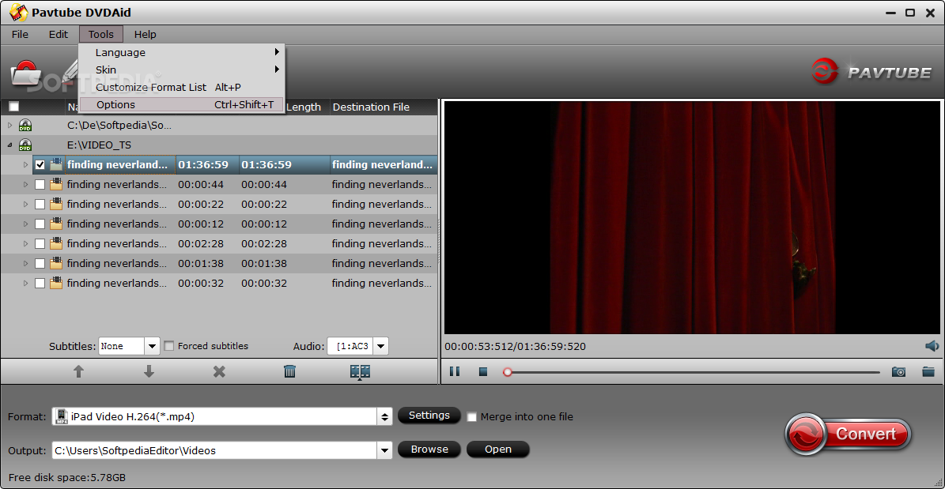Screen dimensions: 945x489
Task: Stop the video preview
Action: click(x=482, y=371)
